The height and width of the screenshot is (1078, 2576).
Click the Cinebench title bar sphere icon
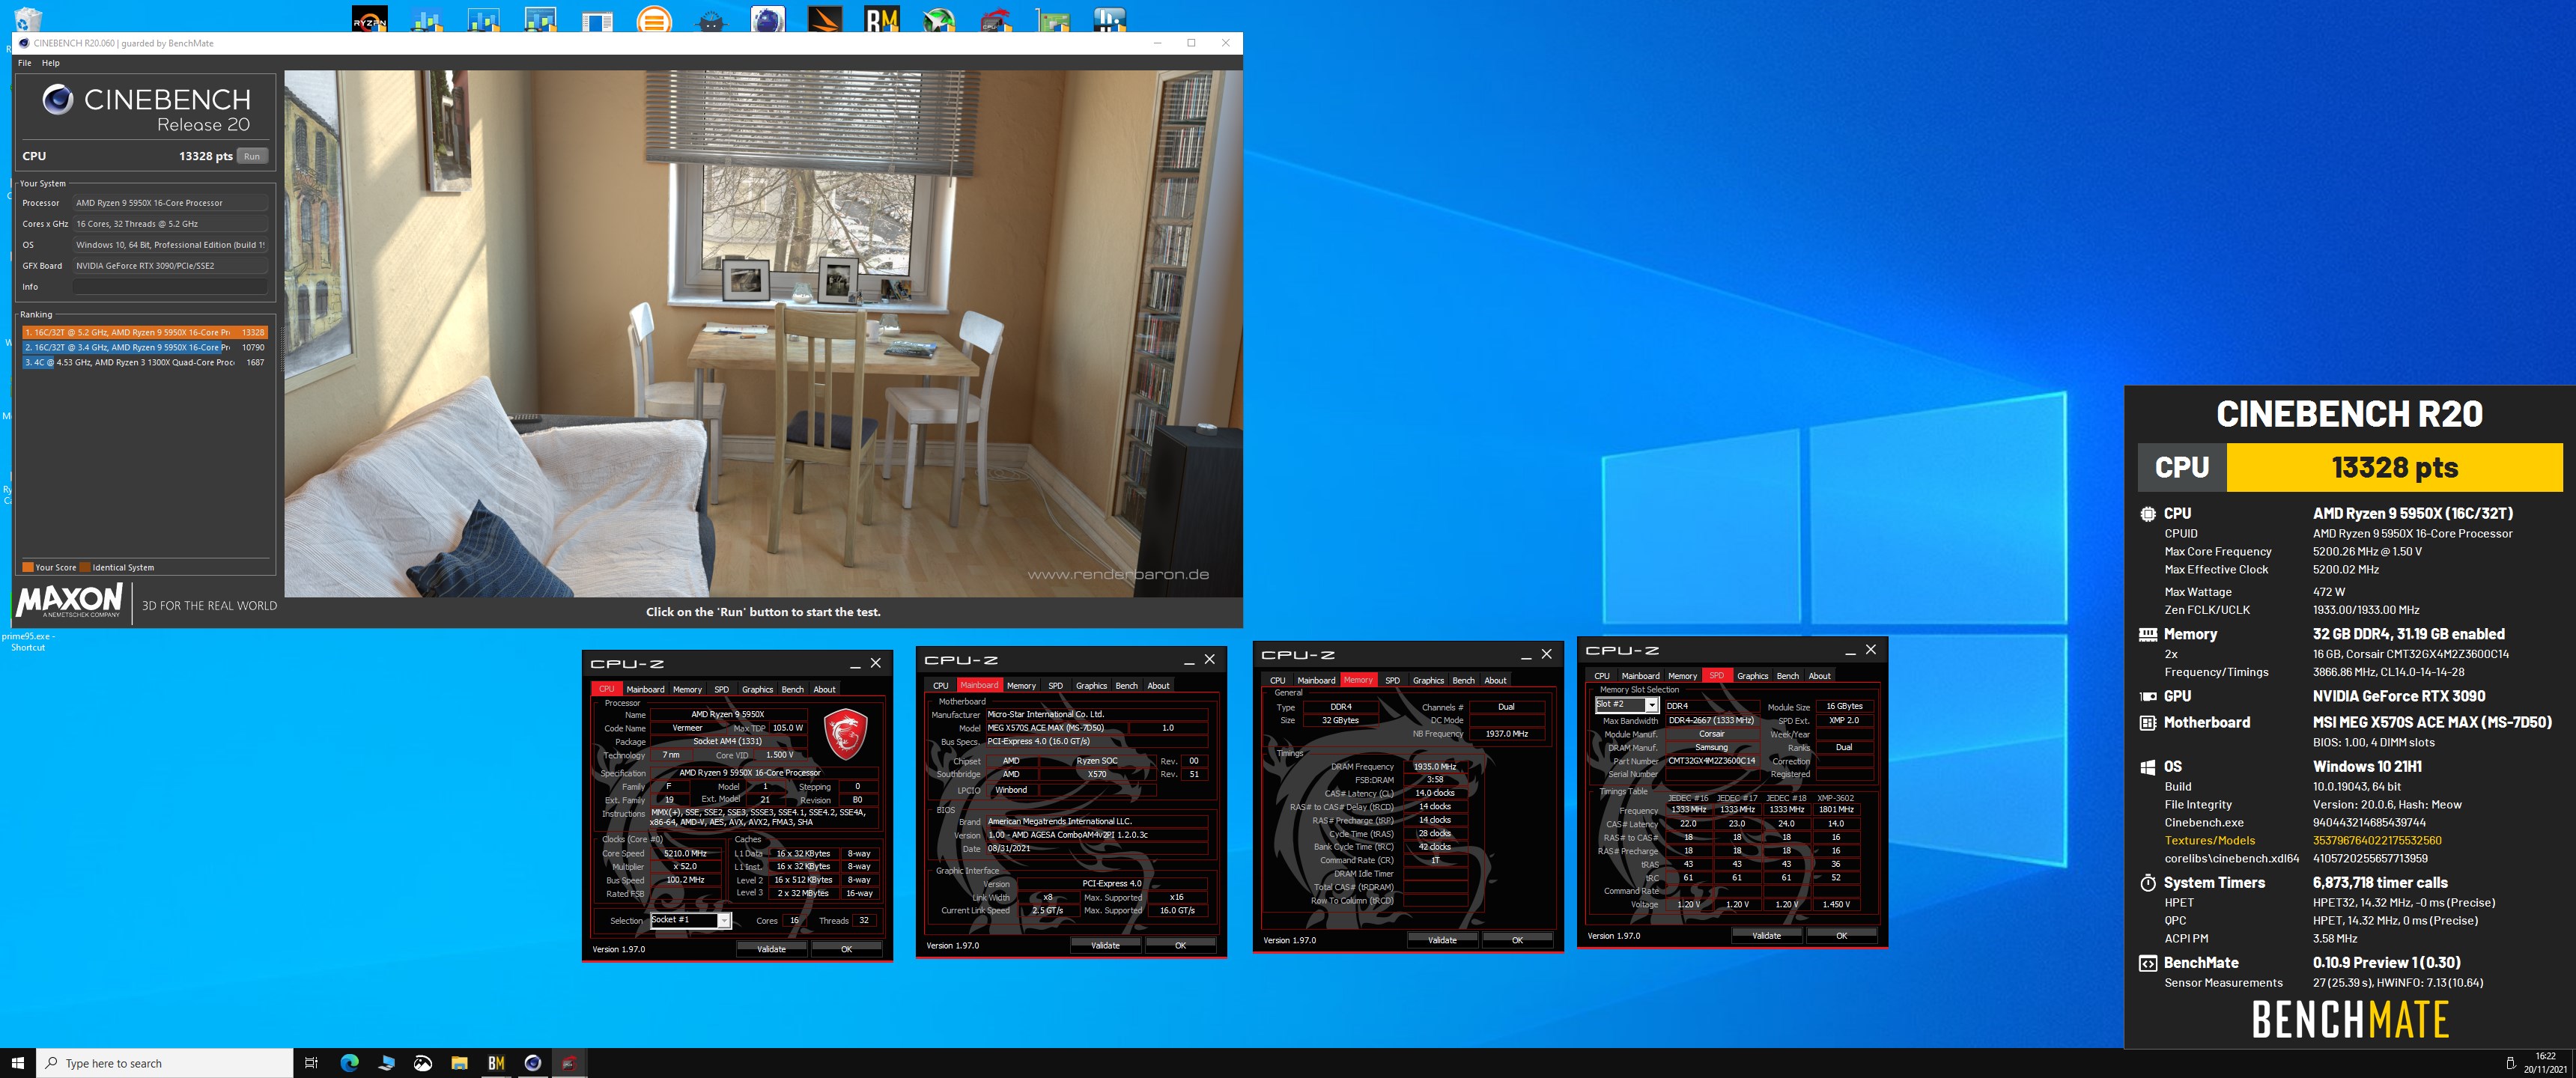(x=24, y=43)
